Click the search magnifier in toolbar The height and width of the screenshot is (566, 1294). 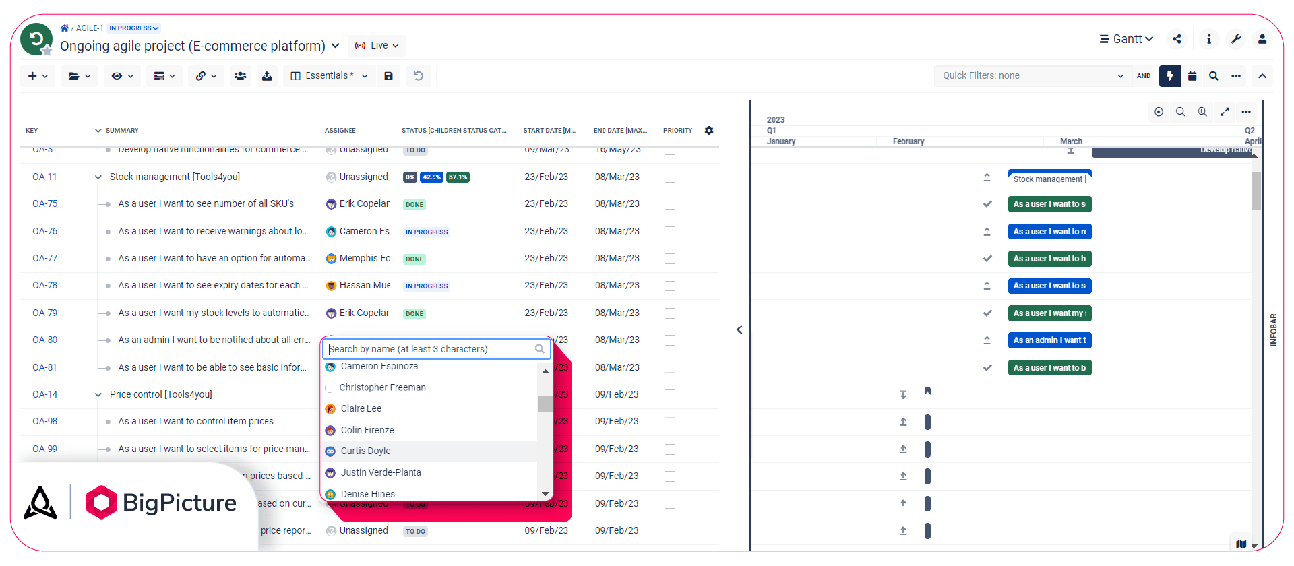click(1214, 76)
